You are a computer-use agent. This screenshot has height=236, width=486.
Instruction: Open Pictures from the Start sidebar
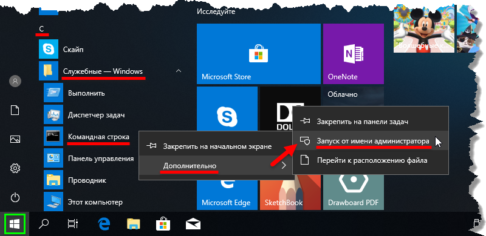click(x=15, y=139)
